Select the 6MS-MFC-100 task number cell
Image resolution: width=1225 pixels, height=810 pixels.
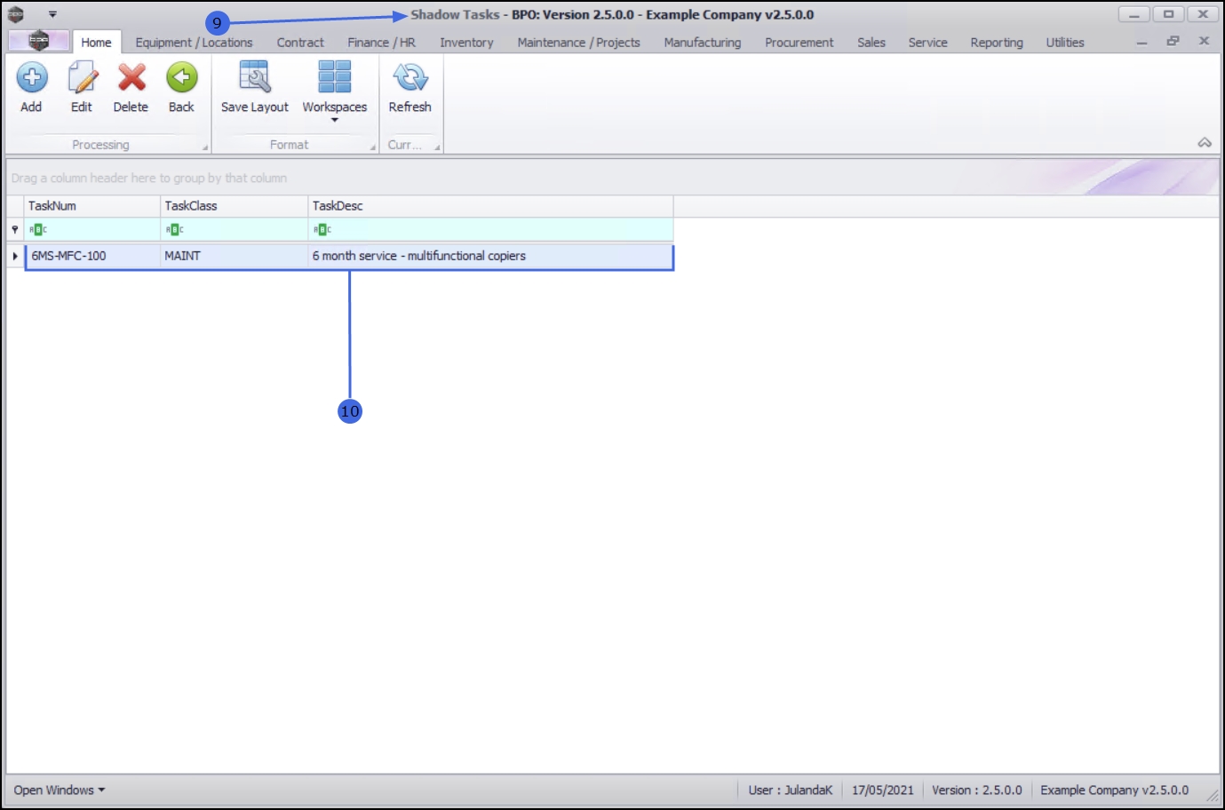point(92,256)
